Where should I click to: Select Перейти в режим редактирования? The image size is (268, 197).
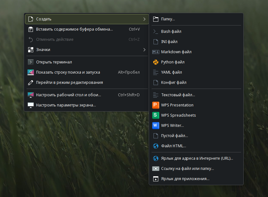[x=69, y=83]
